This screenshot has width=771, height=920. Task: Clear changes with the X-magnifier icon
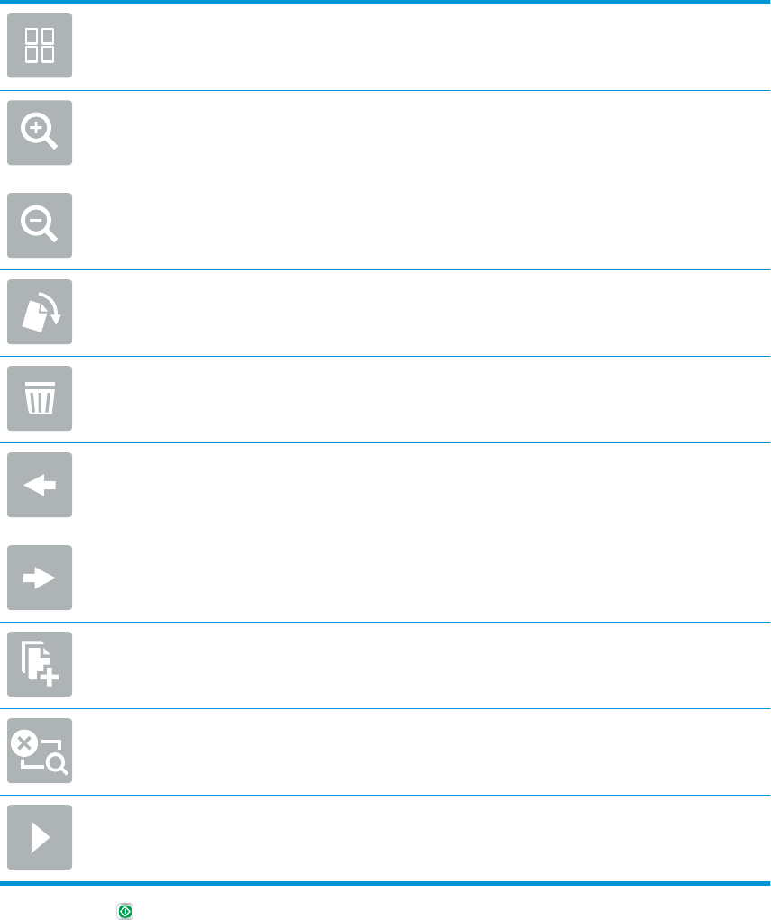click(x=40, y=751)
